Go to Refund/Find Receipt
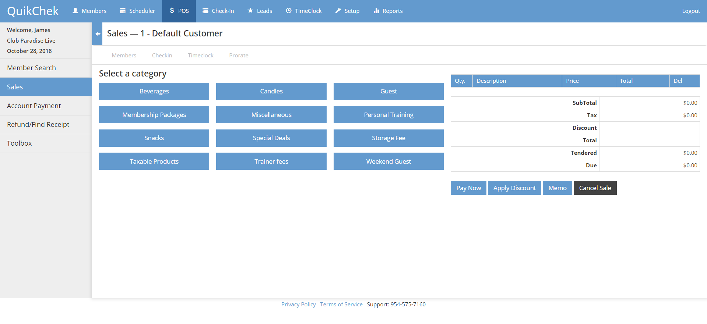Image resolution: width=707 pixels, height=324 pixels. pos(38,125)
